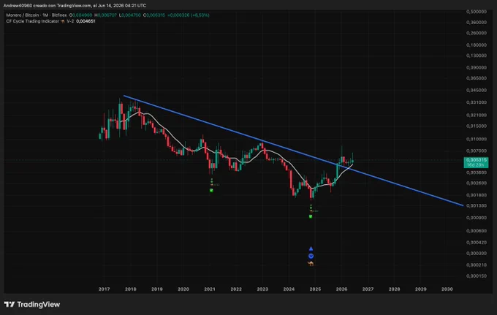Click the 2023 label on the time axis
The image size is (497, 315).
click(262, 289)
